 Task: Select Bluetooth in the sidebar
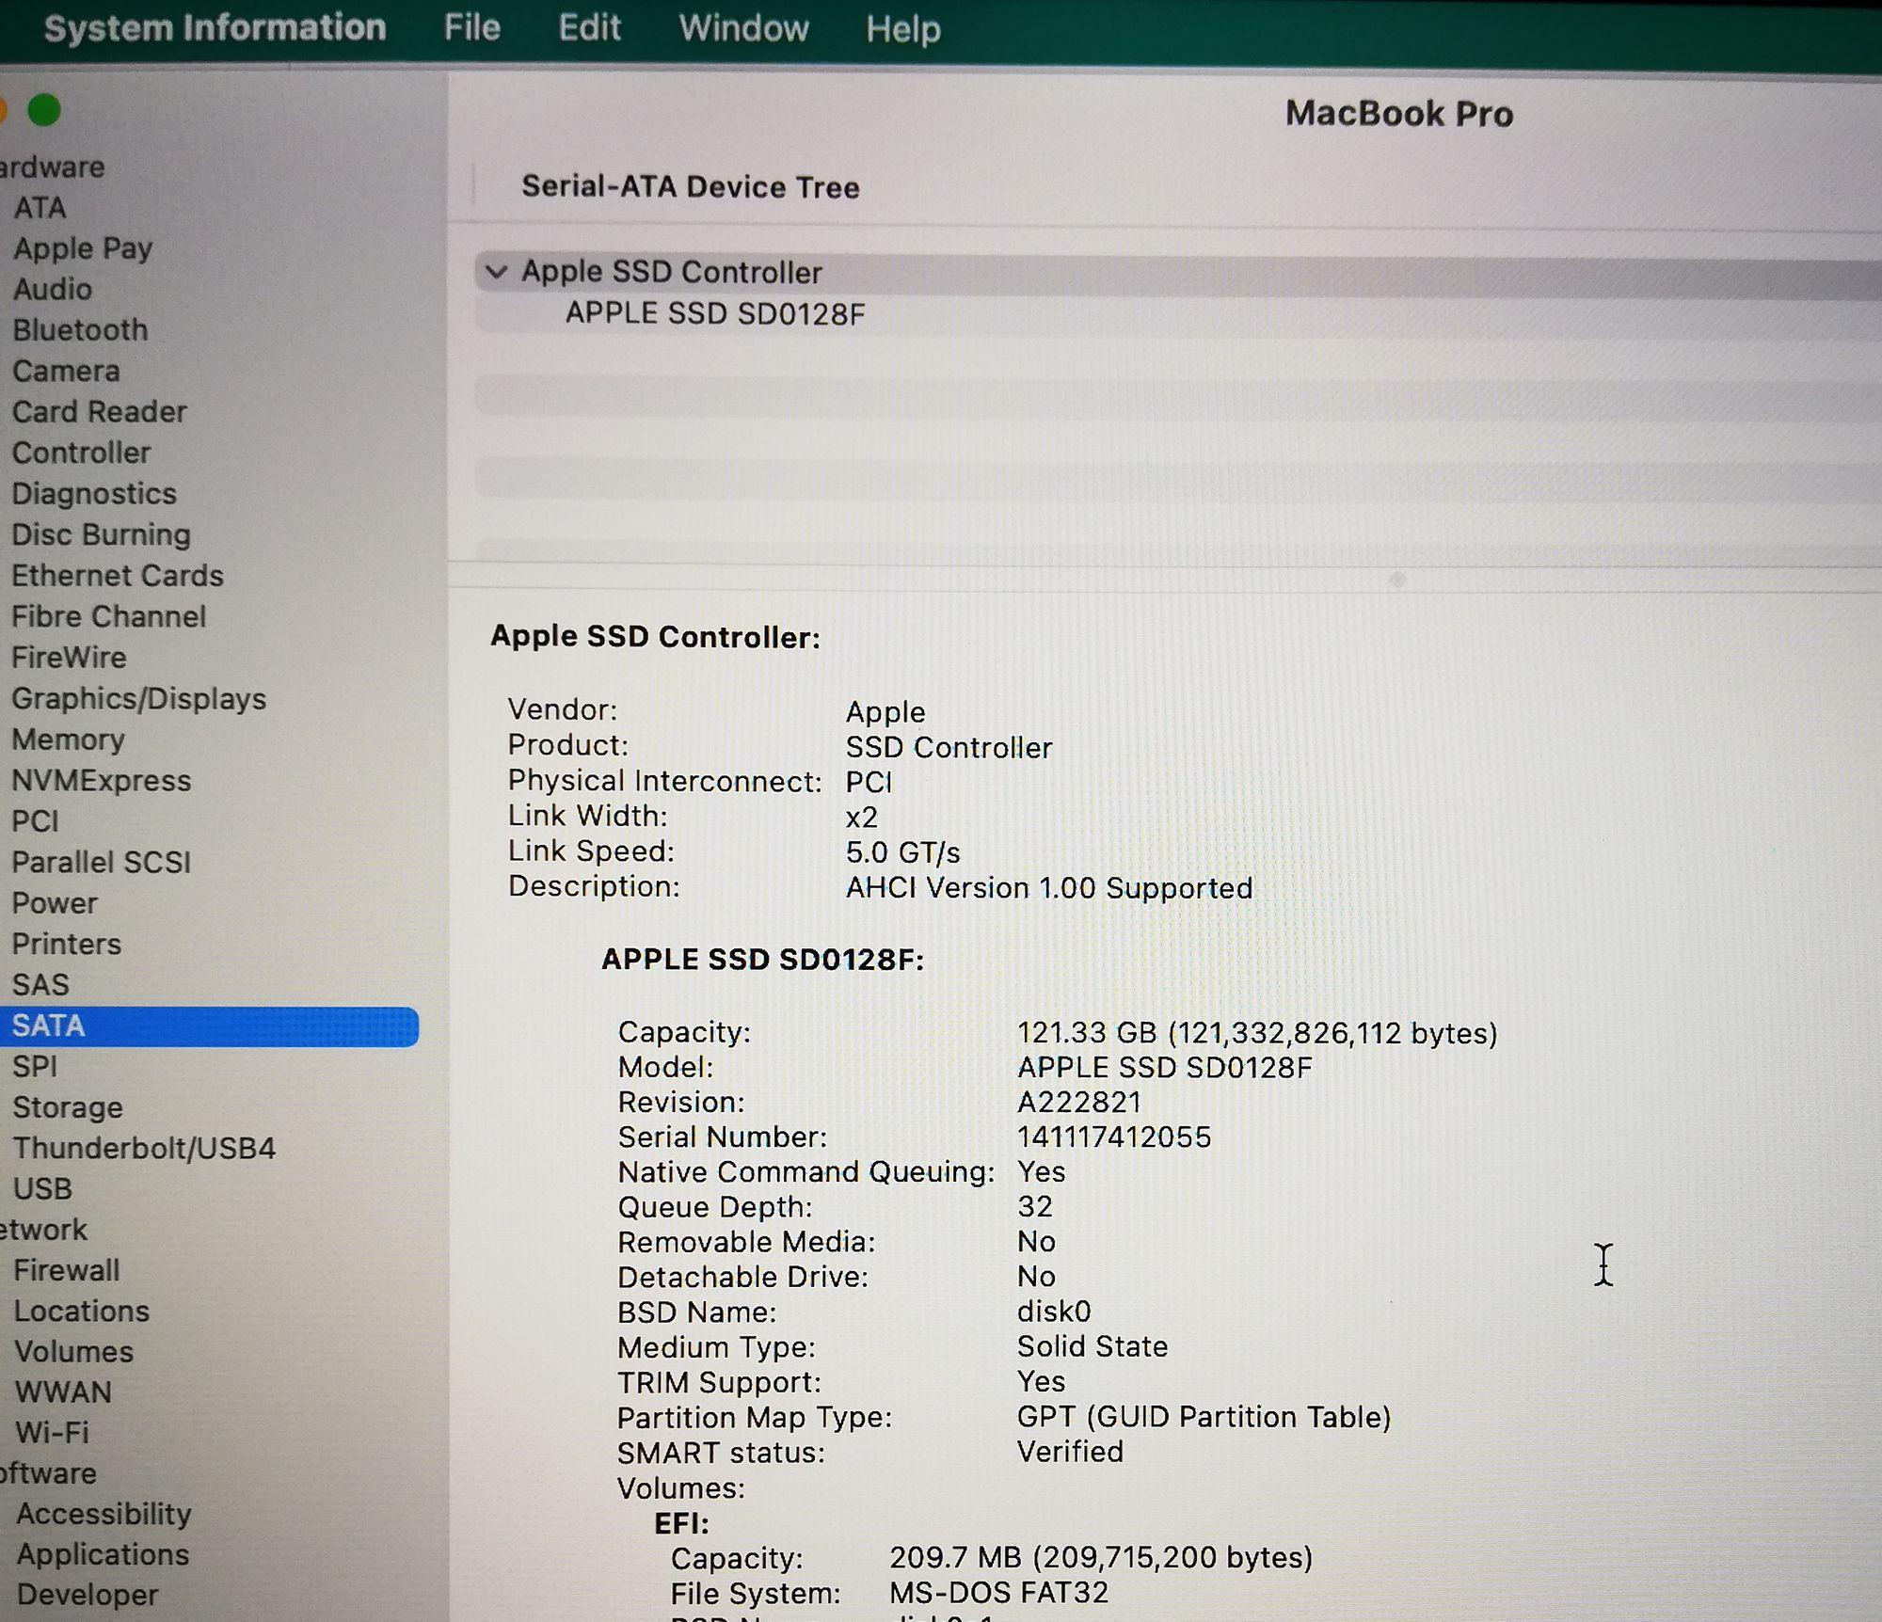pyautogui.click(x=80, y=330)
